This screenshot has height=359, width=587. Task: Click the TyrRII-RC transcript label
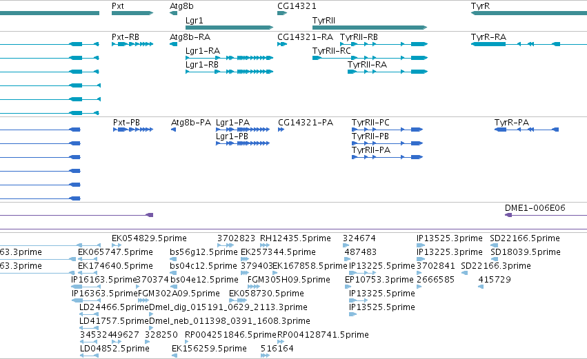[x=331, y=51]
